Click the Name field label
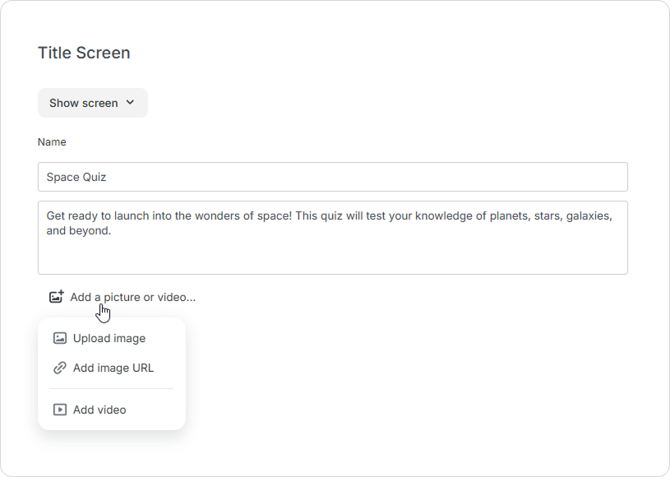Viewport: 670px width, 477px height. coord(52,142)
